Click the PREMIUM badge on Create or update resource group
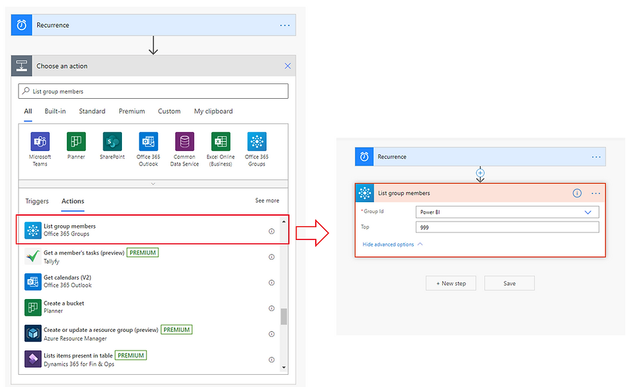This screenshot has width=629, height=387. [x=177, y=330]
